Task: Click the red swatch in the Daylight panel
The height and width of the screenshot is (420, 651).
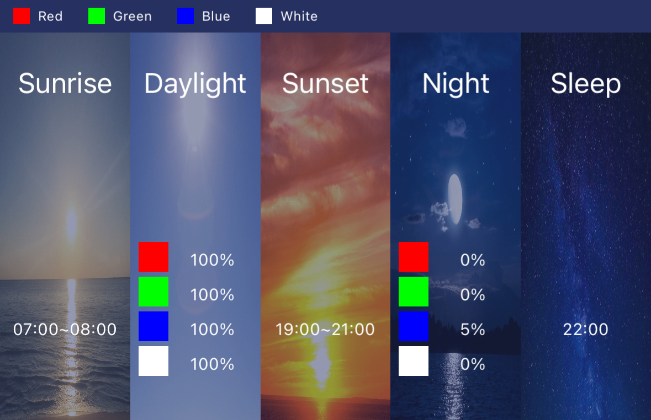Action: click(x=154, y=257)
